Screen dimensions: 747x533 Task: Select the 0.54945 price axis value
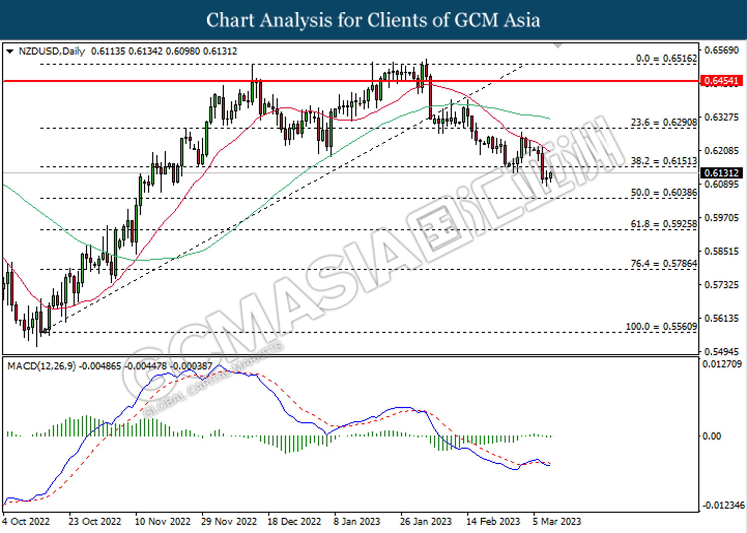[722, 352]
